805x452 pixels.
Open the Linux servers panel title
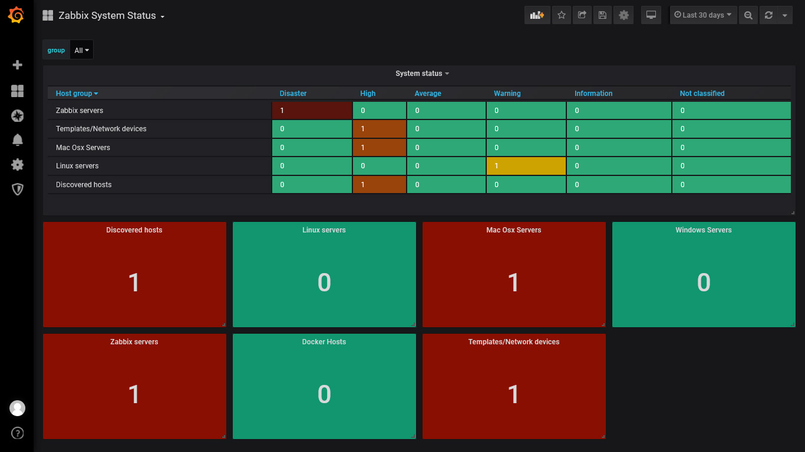coord(324,230)
